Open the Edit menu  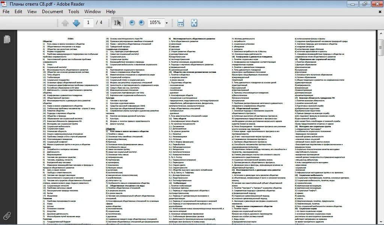point(18,12)
